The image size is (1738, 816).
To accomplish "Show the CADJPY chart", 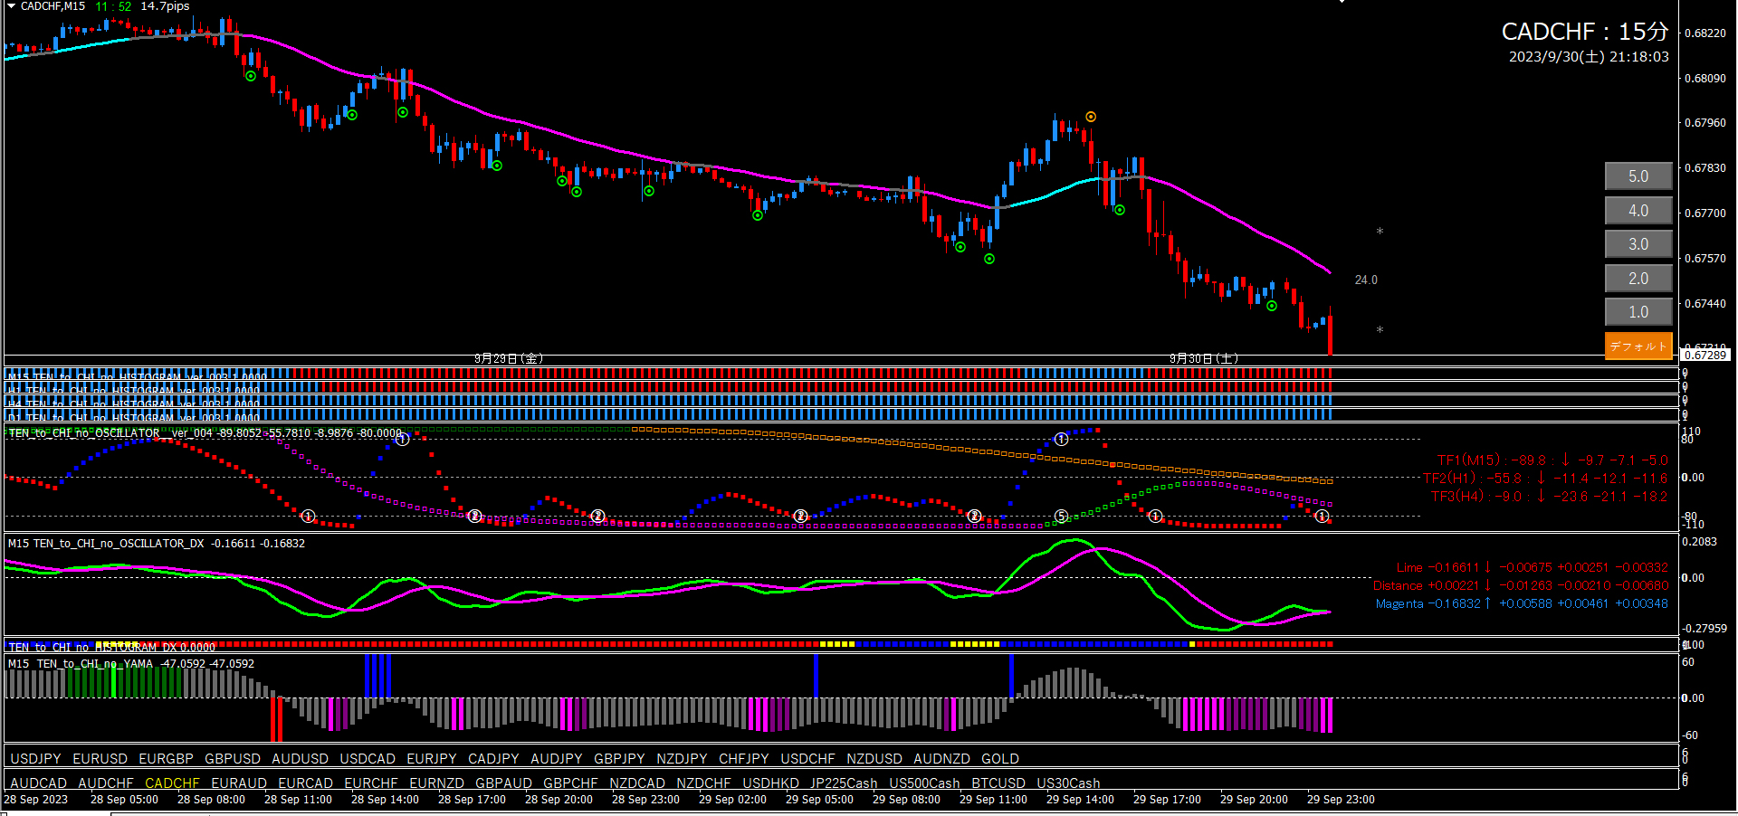I will click(493, 759).
